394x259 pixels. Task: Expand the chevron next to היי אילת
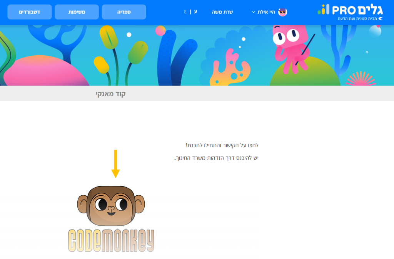click(x=253, y=12)
